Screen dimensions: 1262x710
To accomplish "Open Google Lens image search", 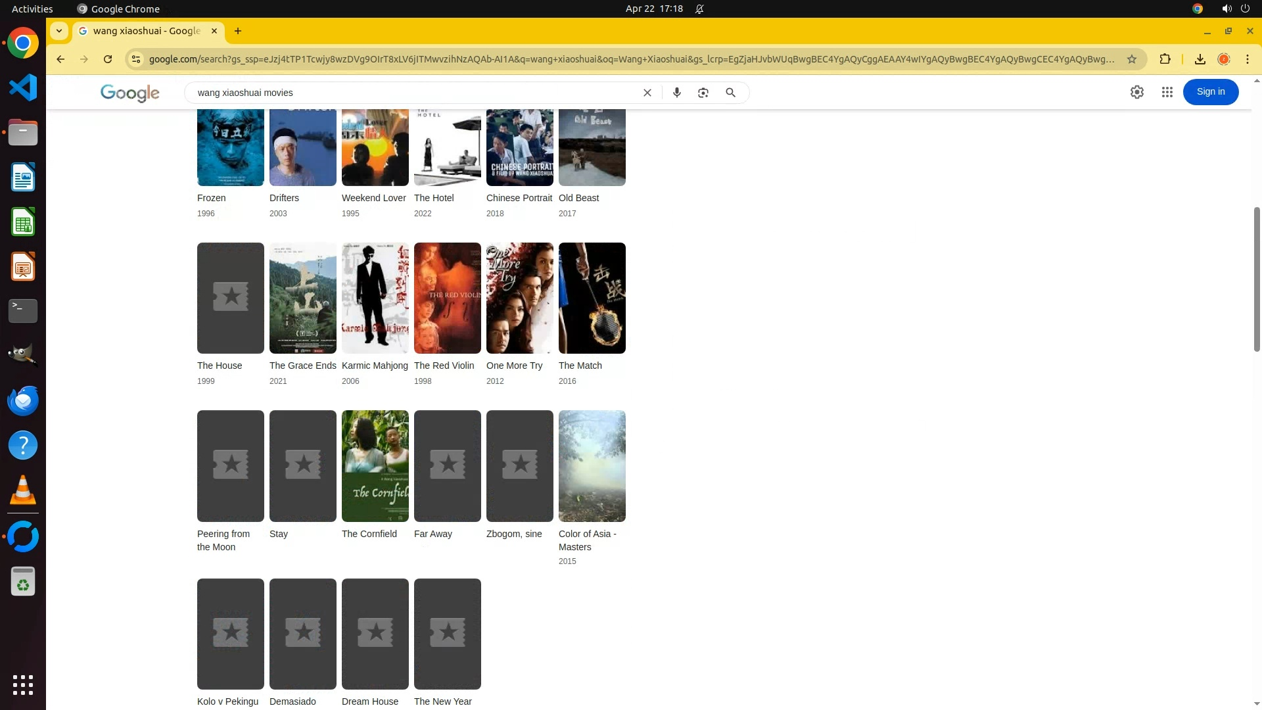I will (703, 93).
